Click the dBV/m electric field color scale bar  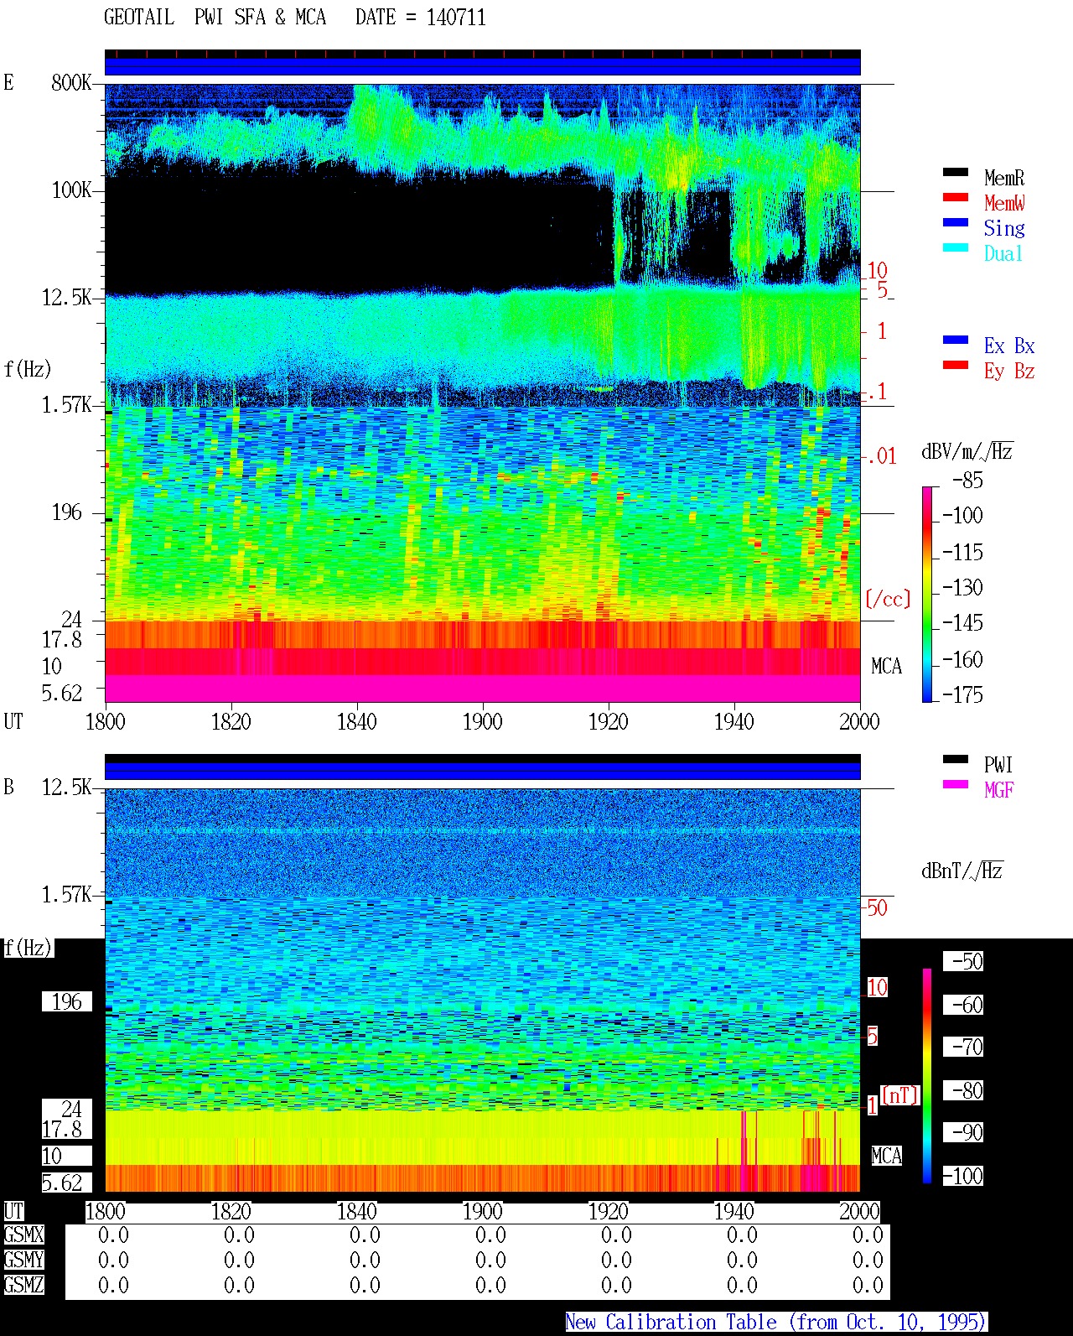coord(927,594)
